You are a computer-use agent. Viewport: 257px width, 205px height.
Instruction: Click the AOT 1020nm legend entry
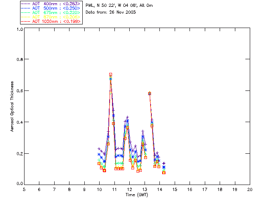[x=51, y=21]
